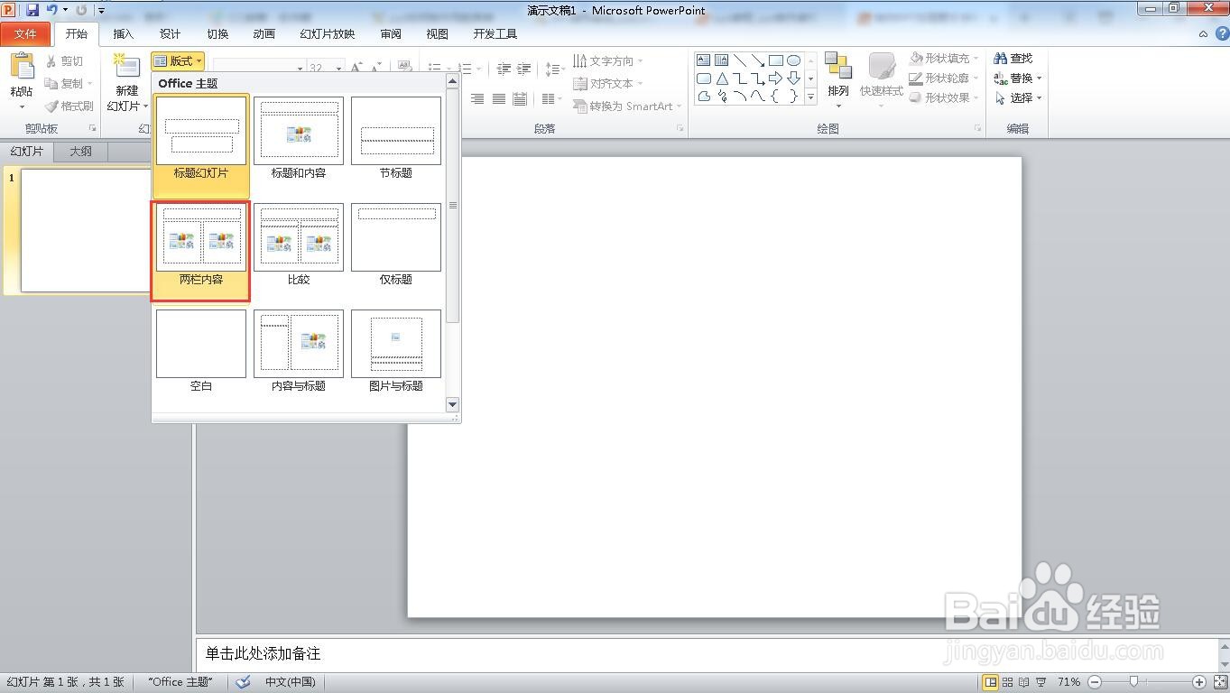
Task: Switch to the Insert (插入) tab
Action: coord(124,34)
